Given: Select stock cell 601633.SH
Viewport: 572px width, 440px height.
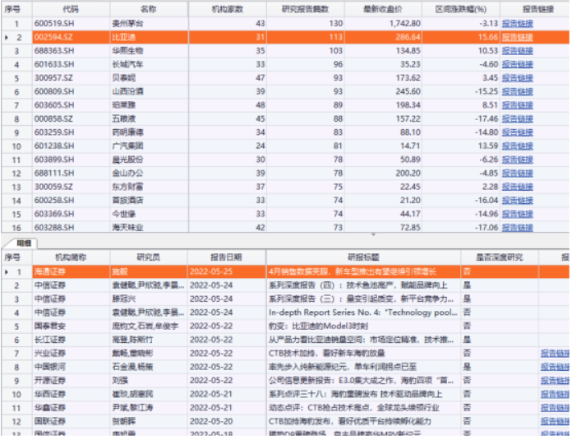Looking at the screenshot, I should (x=71, y=65).
